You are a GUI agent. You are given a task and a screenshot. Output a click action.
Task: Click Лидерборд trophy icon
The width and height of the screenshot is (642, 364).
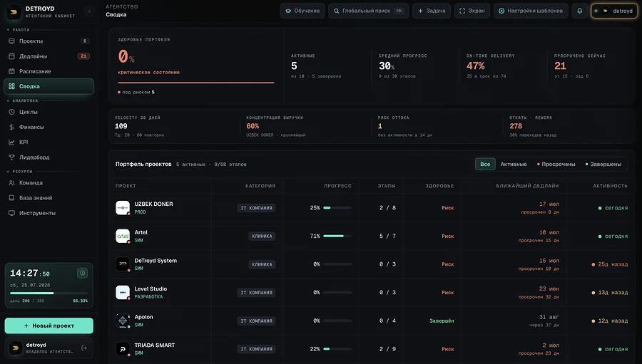click(11, 157)
